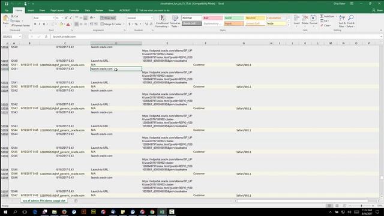Add a new sheet with plus button
Screen dimensions: 384x216
(x=76, y=201)
